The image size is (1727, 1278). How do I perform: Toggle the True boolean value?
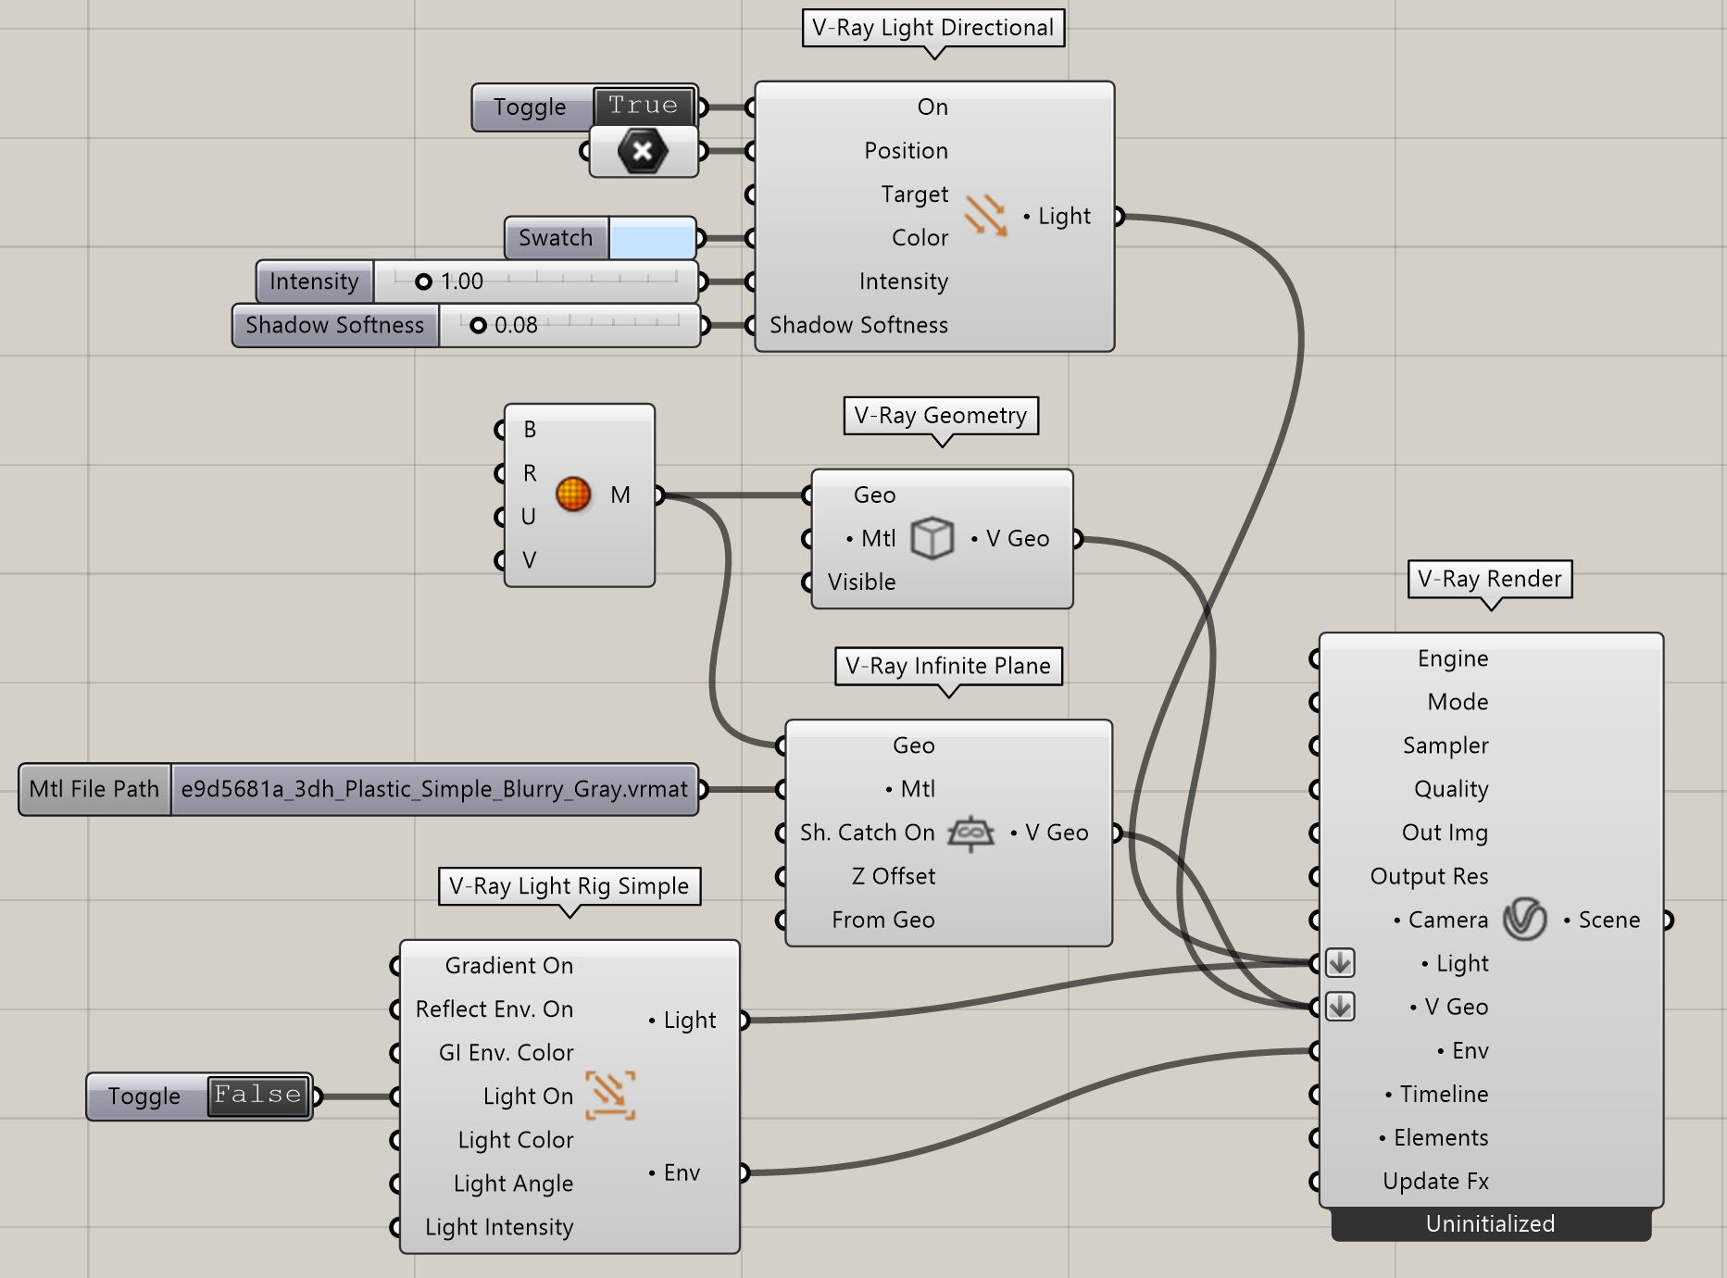[x=644, y=106]
